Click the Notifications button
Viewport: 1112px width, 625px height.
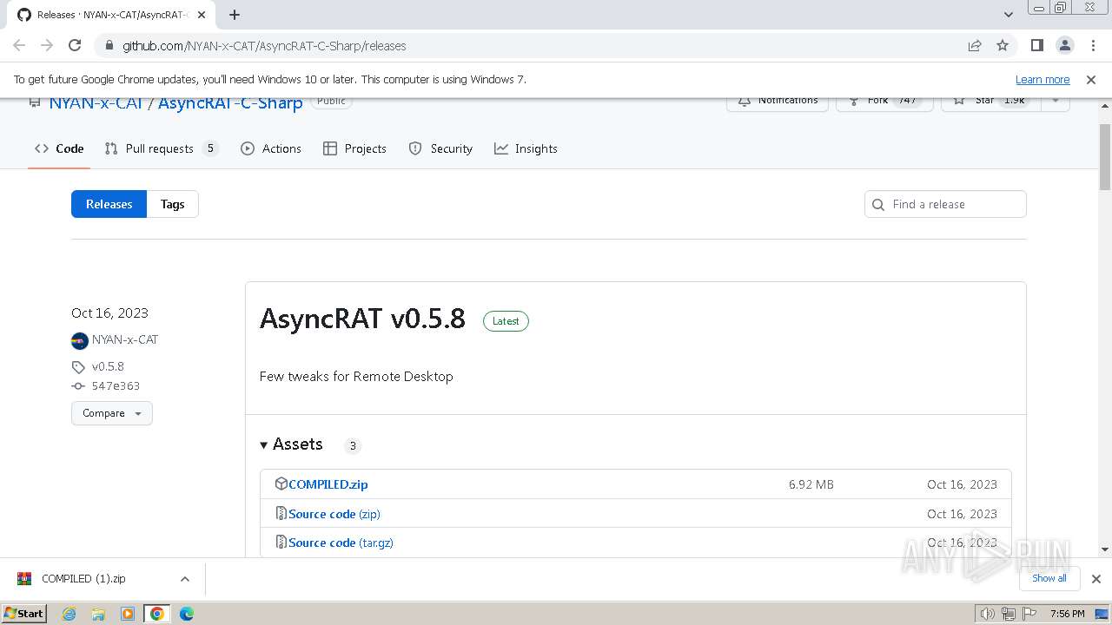pos(778,102)
